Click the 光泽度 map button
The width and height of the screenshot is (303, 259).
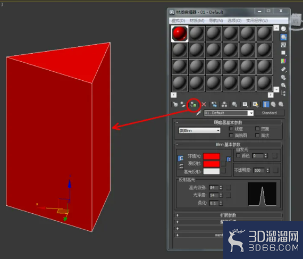[229, 195]
